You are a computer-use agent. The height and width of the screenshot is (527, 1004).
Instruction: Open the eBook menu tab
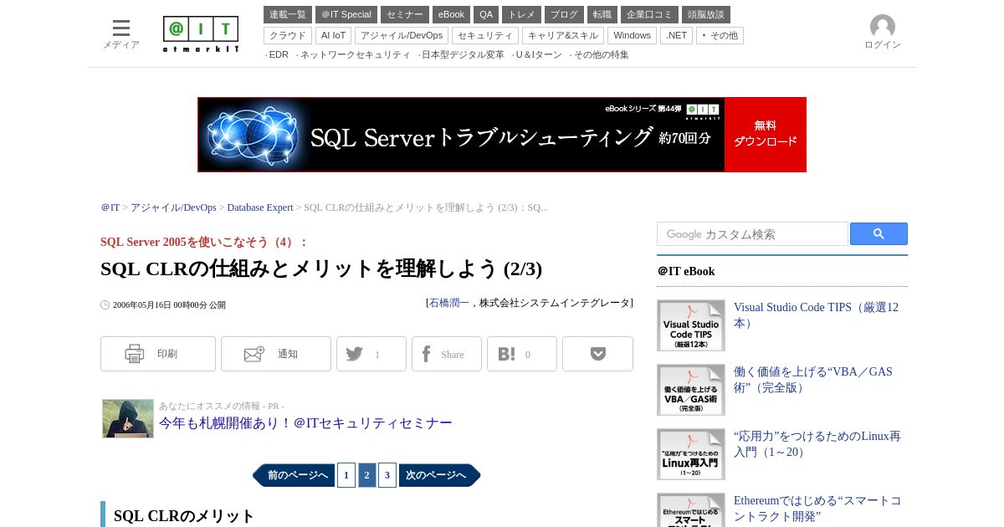coord(451,14)
